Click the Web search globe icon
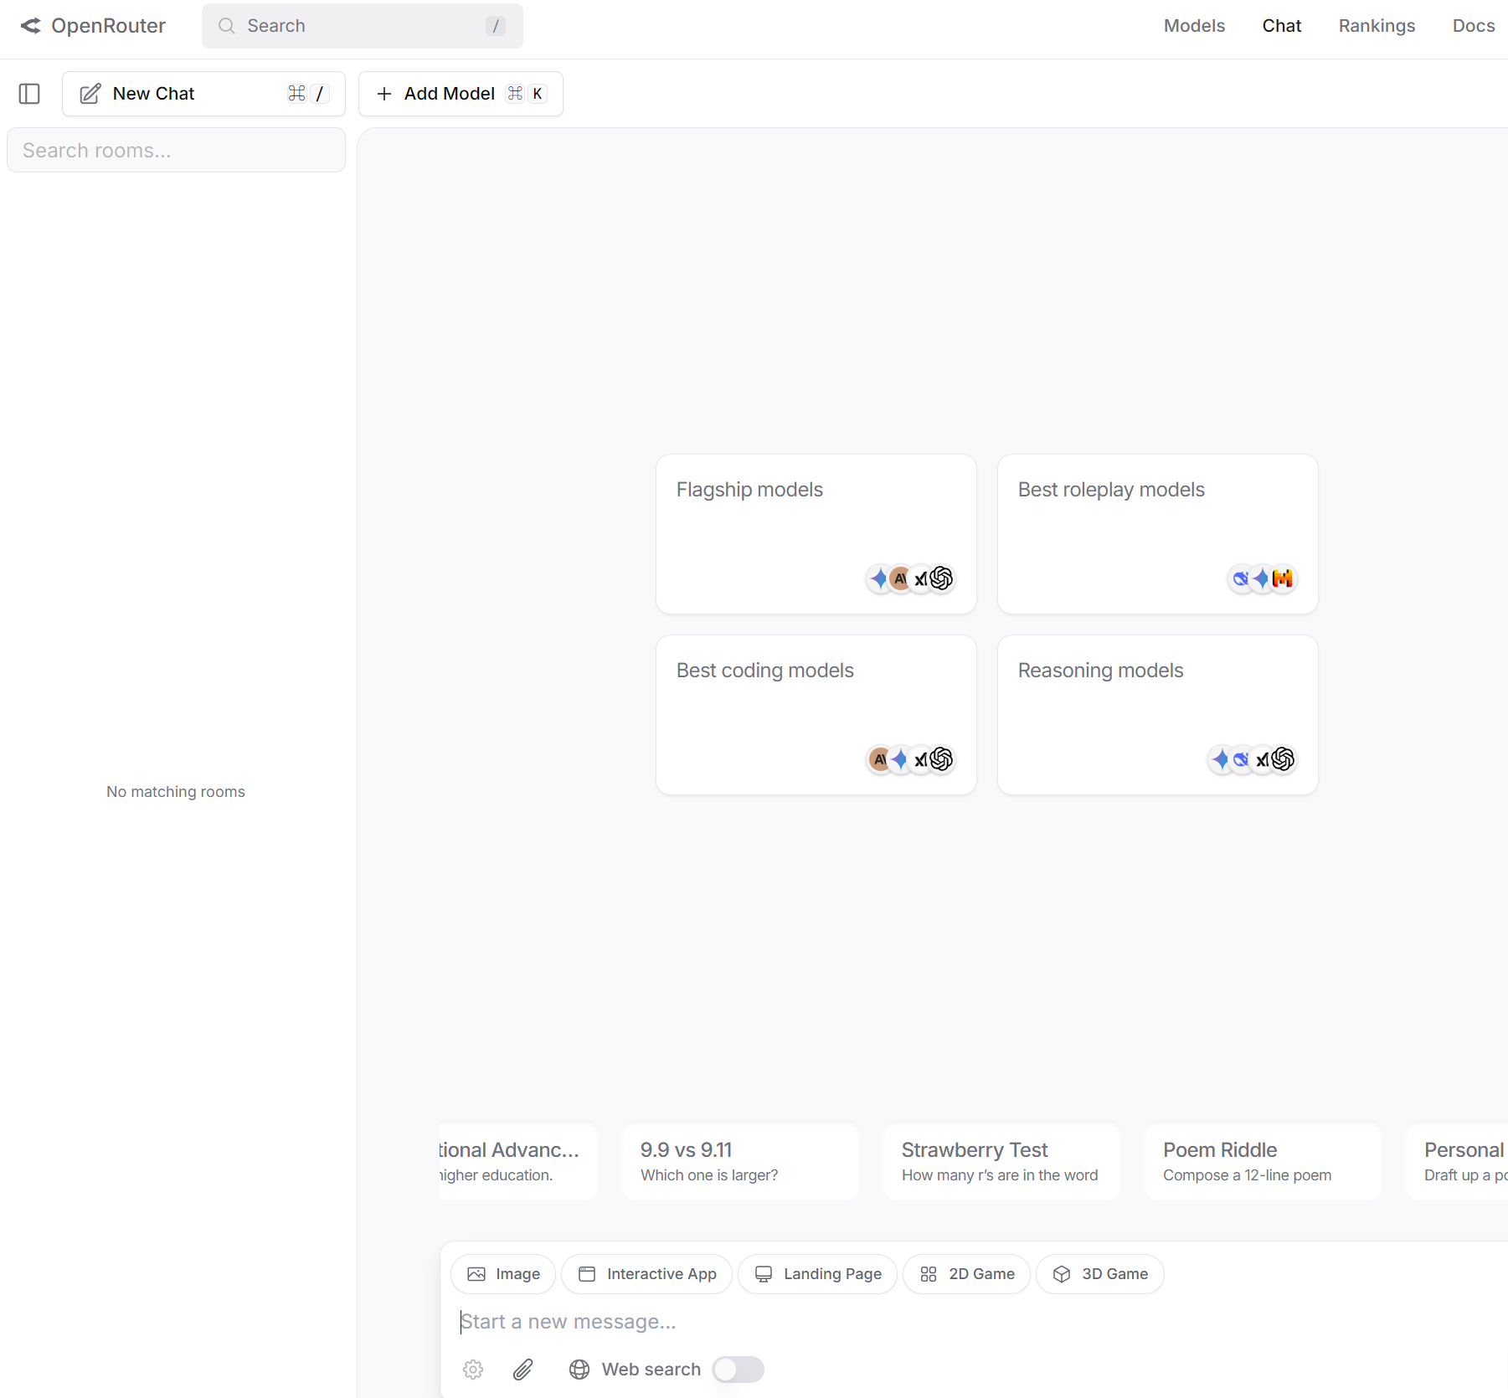Viewport: 1508px width, 1398px height. point(579,1370)
